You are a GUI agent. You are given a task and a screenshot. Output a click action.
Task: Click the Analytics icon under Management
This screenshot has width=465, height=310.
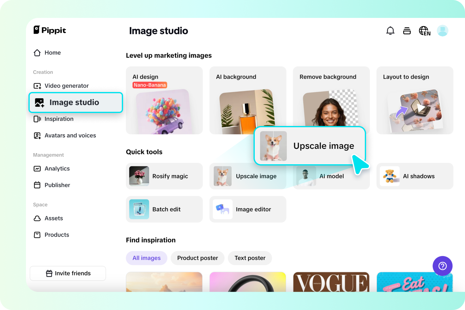point(37,169)
